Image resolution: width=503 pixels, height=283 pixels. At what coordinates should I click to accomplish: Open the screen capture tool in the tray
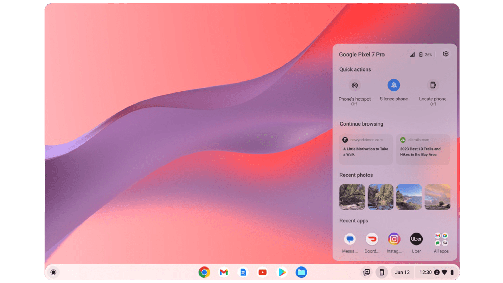(x=366, y=272)
